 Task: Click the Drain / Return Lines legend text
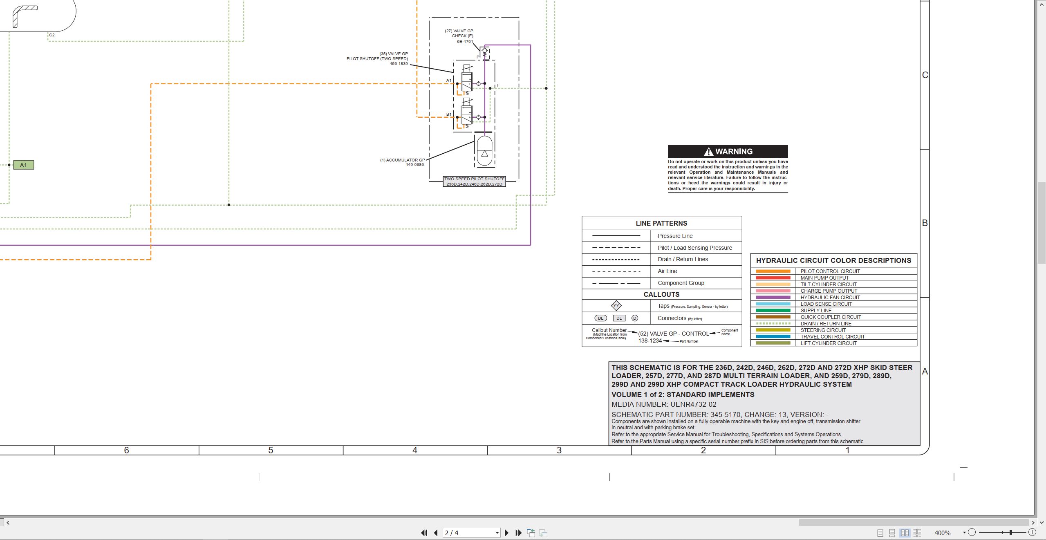pos(683,259)
